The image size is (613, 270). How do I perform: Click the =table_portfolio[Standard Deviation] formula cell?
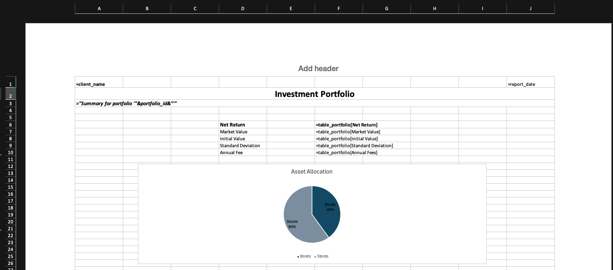[x=354, y=145]
